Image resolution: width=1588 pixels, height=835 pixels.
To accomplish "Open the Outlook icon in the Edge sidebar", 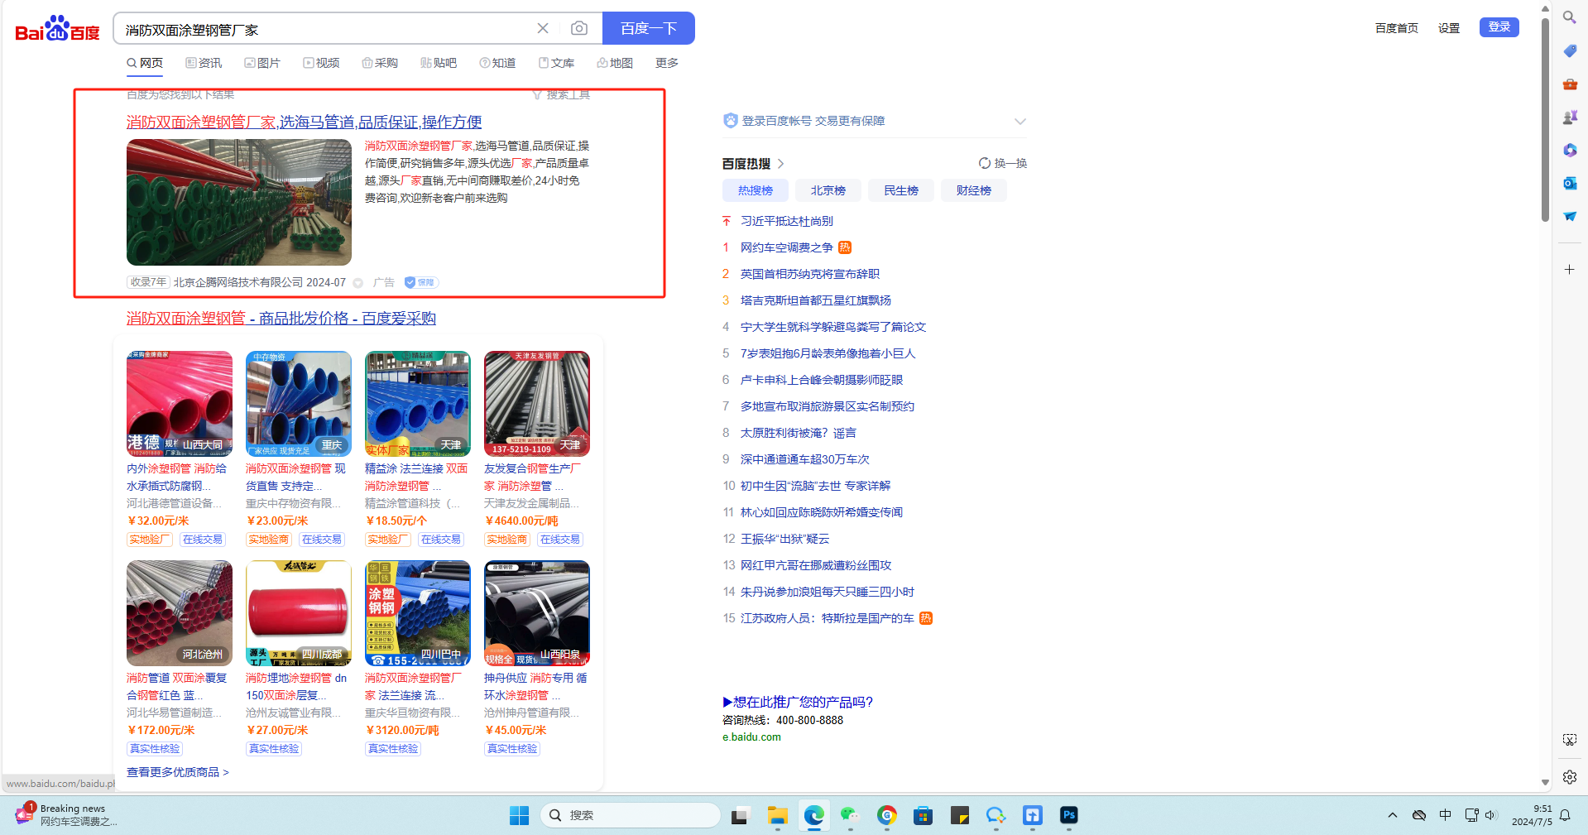I will coord(1569,183).
